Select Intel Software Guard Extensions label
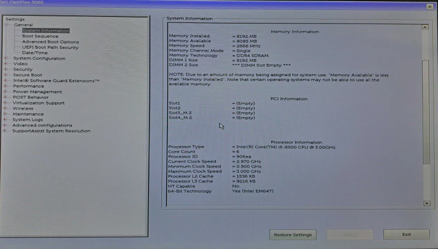Viewport: 438px width, 249px height. 56,80
